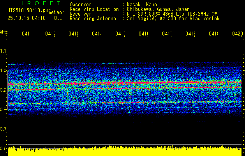
Task: Select the 1.0 kHz frequency tick label
Action: click(x=4, y=71)
